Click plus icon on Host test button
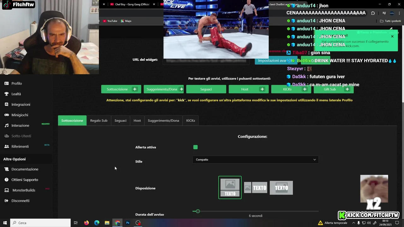 point(262,89)
